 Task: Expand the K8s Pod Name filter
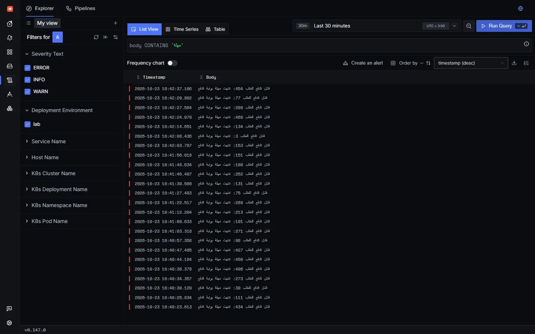[x=72, y=221]
